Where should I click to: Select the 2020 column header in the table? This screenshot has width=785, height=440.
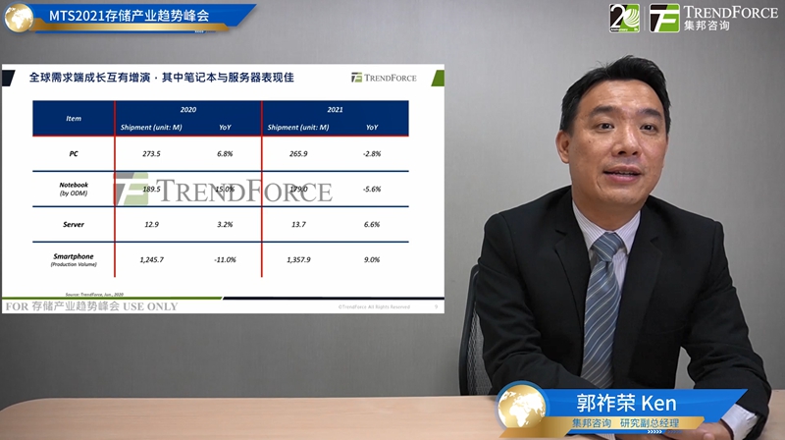point(187,109)
